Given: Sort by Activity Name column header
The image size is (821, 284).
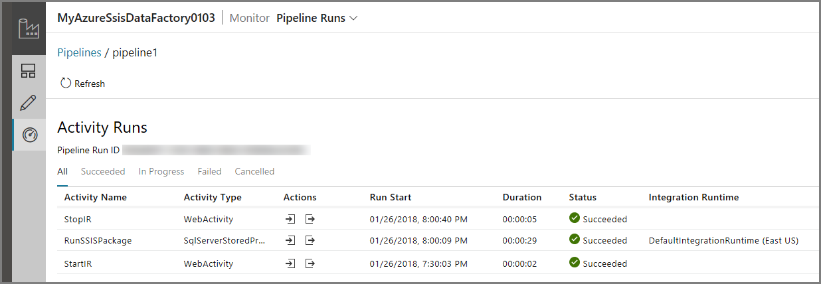Looking at the screenshot, I should (x=96, y=197).
